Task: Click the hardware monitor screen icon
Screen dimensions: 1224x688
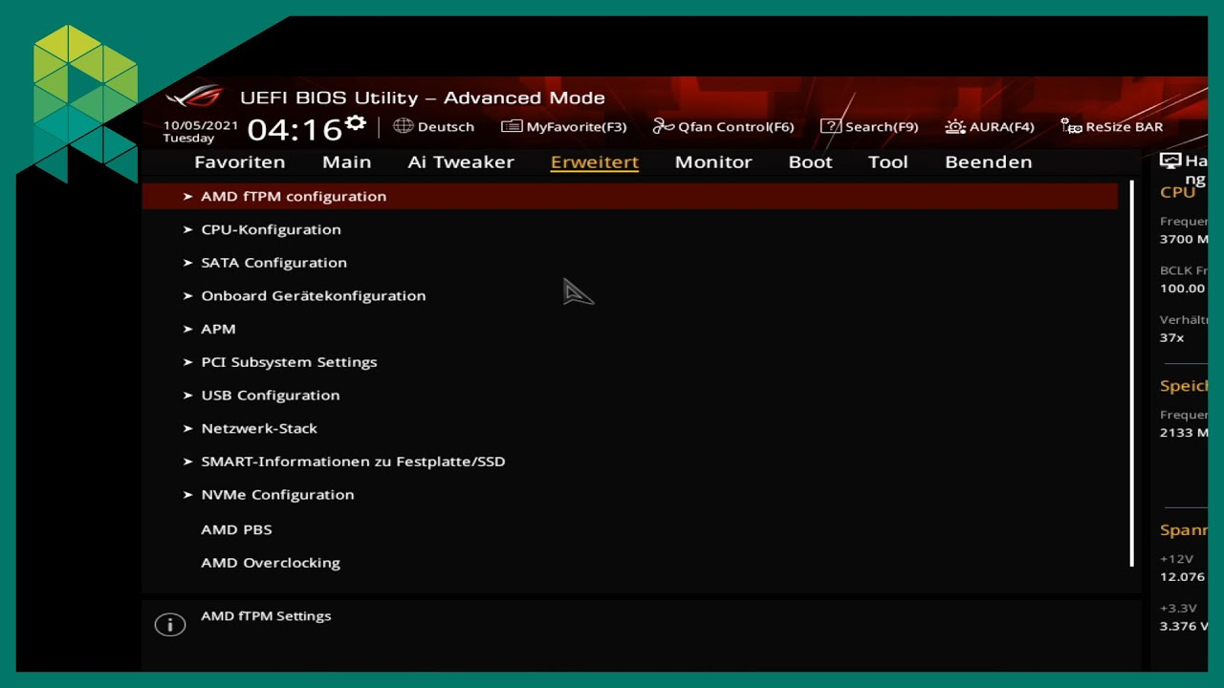Action: click(1170, 161)
